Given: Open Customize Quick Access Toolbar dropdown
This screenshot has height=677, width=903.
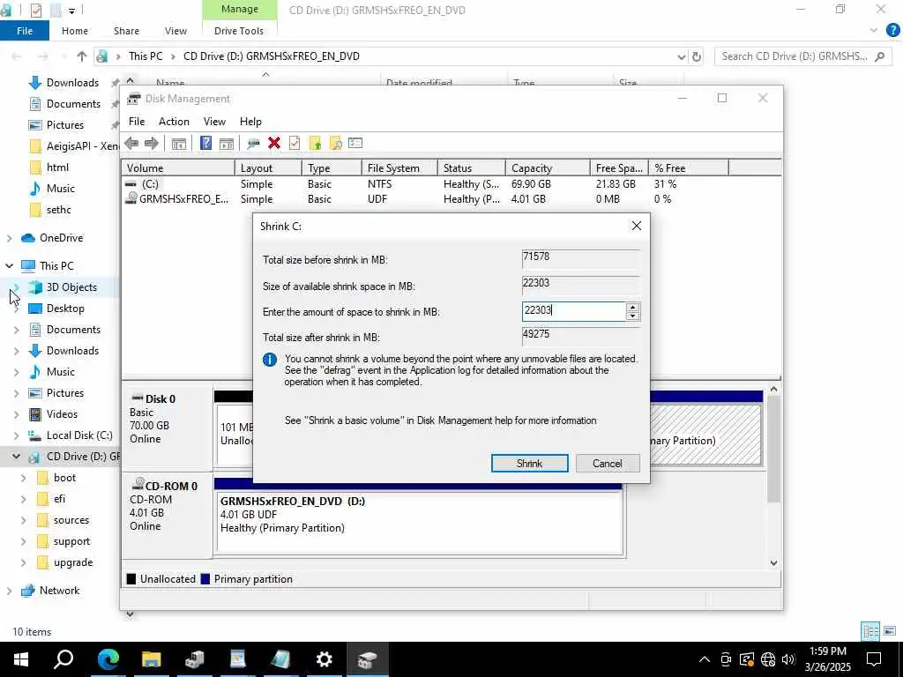Looking at the screenshot, I should [72, 11].
